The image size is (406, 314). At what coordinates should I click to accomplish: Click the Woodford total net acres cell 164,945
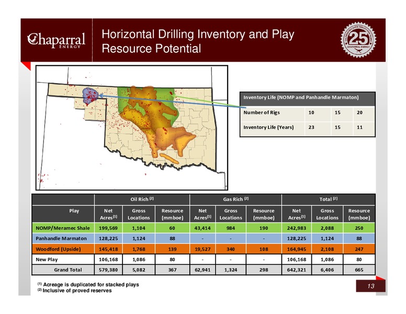[297, 249]
